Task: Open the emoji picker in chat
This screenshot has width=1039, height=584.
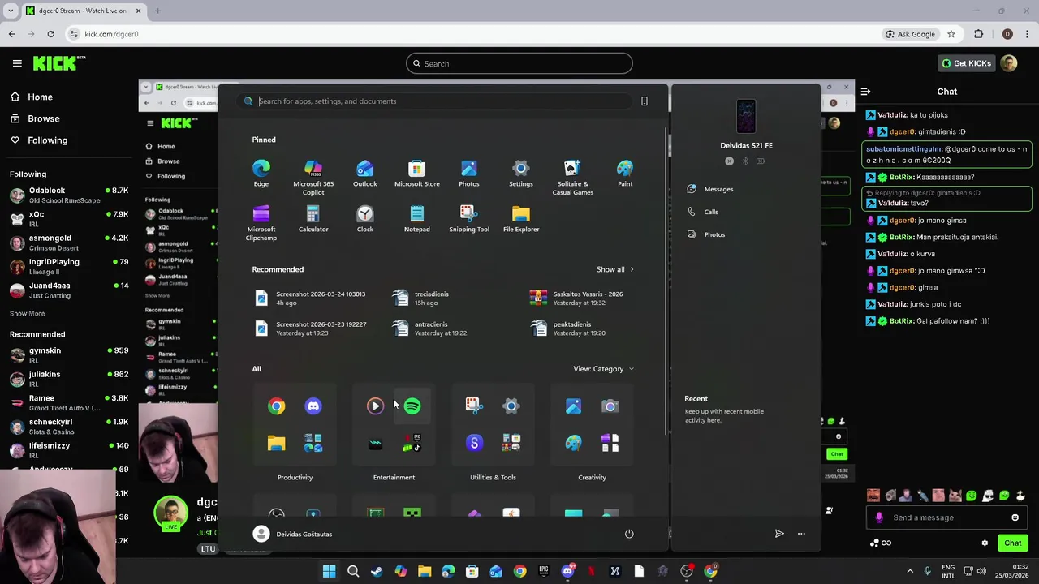Action: click(1015, 517)
